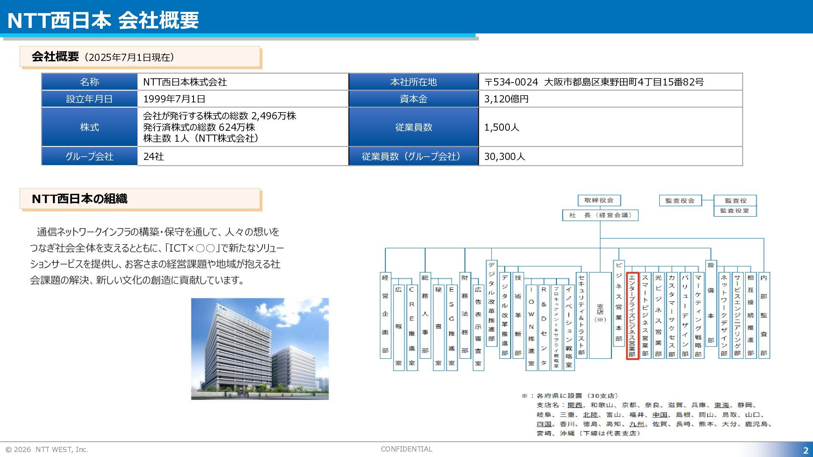The image size is (813, 457).
Task: Select the "総務人事部" org chart box
Action: point(425,315)
